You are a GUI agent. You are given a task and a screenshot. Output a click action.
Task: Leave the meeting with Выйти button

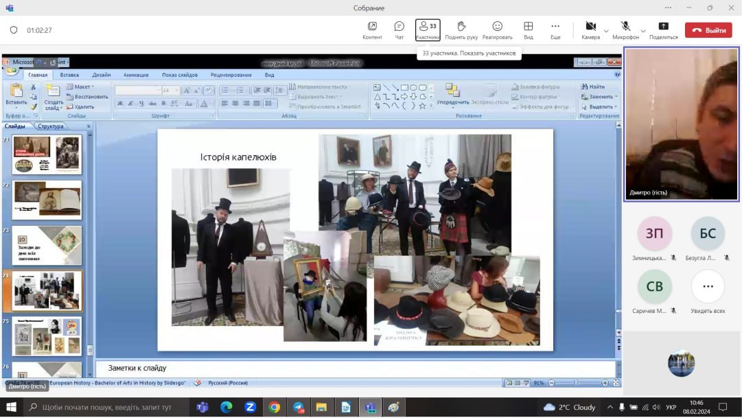(x=710, y=30)
